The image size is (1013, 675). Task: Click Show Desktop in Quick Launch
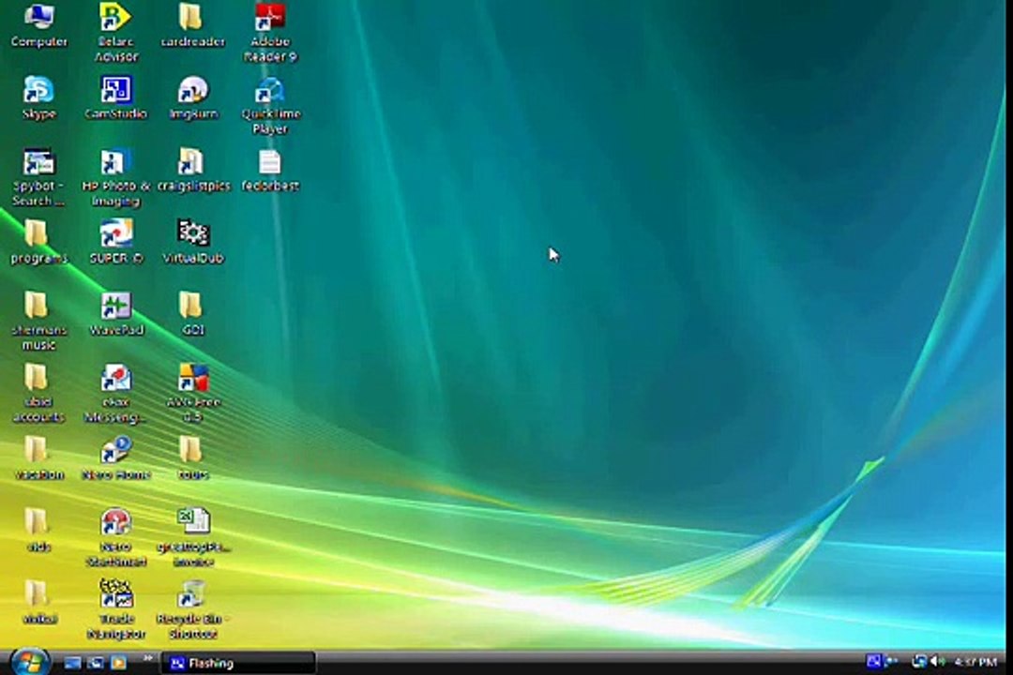coord(72,663)
